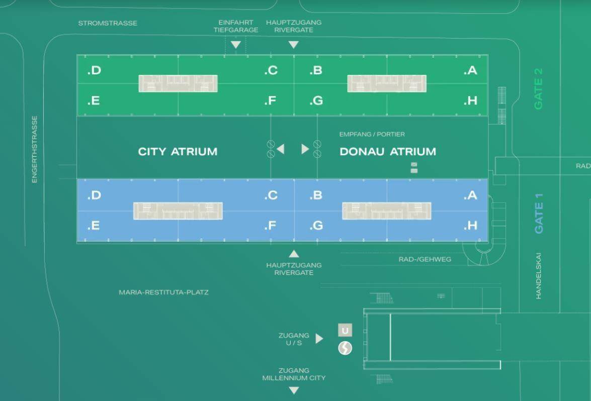Viewport: 591px width, 401px height.
Task: Select the staircase core of blue section D–C
Action: [x=178, y=211]
